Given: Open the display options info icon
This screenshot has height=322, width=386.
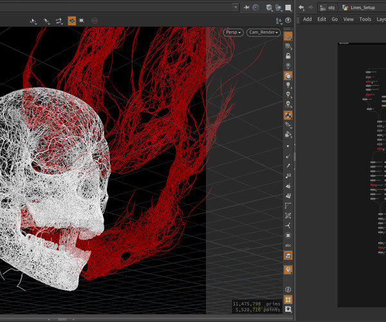Looking at the screenshot, I should click(288, 290).
